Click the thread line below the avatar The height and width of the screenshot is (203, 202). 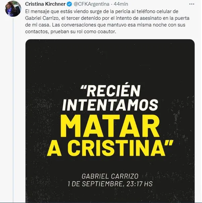[x=13, y=110]
